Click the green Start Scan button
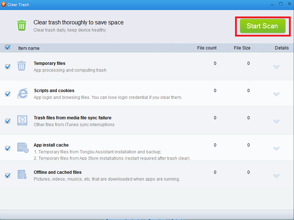Screen dimensions: 294x220 (262, 26)
